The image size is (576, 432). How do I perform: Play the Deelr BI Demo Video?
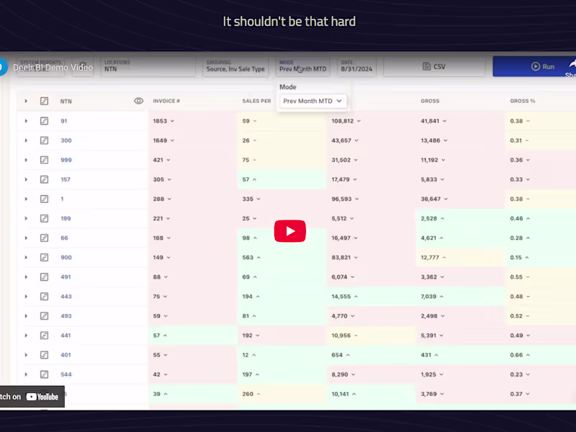coord(290,231)
